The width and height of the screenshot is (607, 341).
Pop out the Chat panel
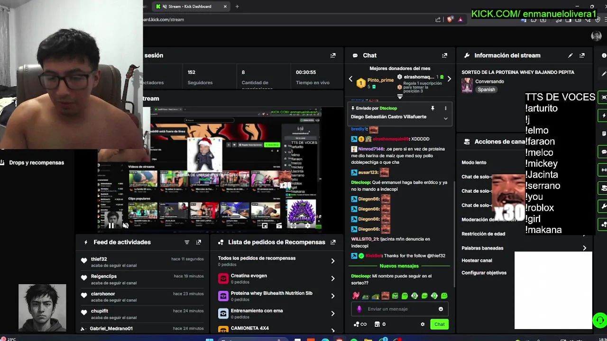pyautogui.click(x=444, y=55)
